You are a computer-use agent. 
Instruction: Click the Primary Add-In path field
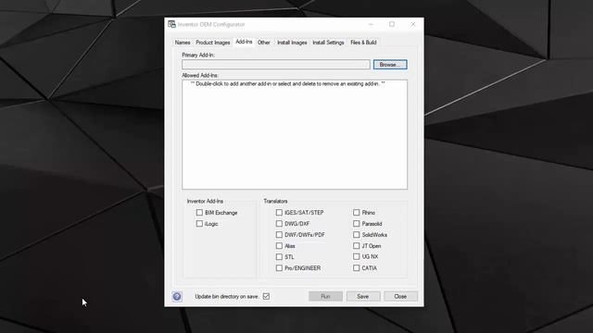[276, 65]
